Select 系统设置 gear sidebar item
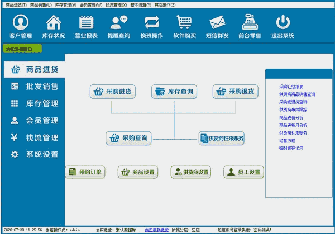 (34, 154)
